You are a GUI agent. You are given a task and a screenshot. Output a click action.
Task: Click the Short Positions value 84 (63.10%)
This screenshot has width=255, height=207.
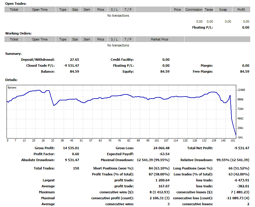point(159,169)
